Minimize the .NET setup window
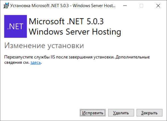 click(x=125, y=6)
